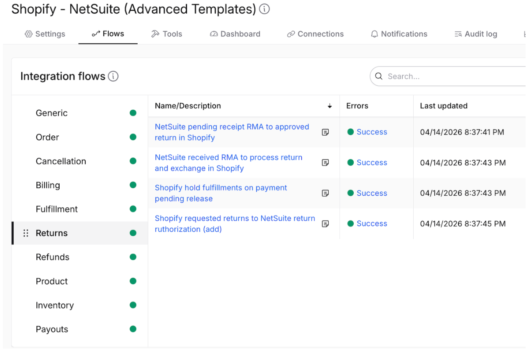The height and width of the screenshot is (353, 530).
Task: Open description note for Shopify requested returns flow
Action: (x=325, y=224)
